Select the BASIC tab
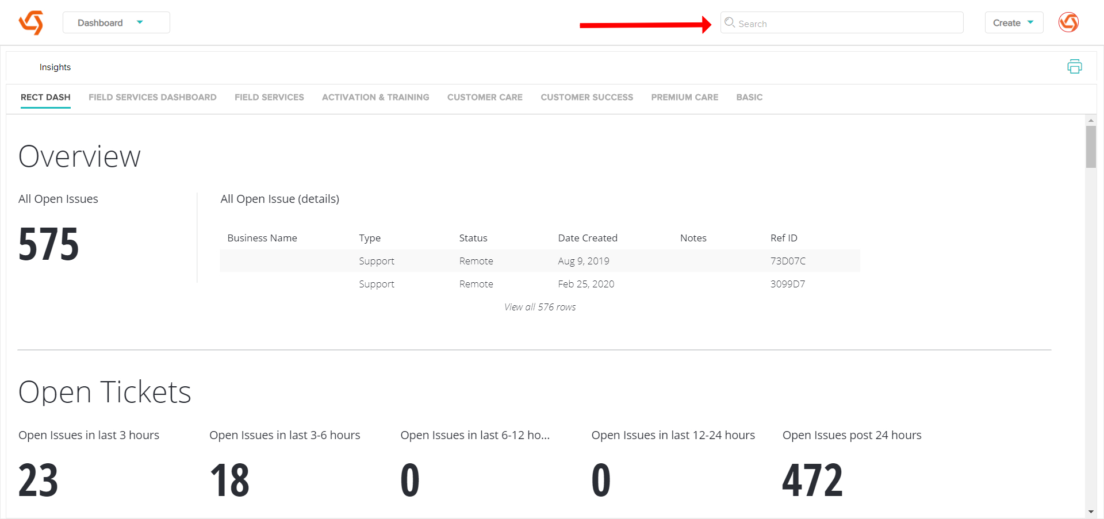The width and height of the screenshot is (1104, 519). (749, 97)
